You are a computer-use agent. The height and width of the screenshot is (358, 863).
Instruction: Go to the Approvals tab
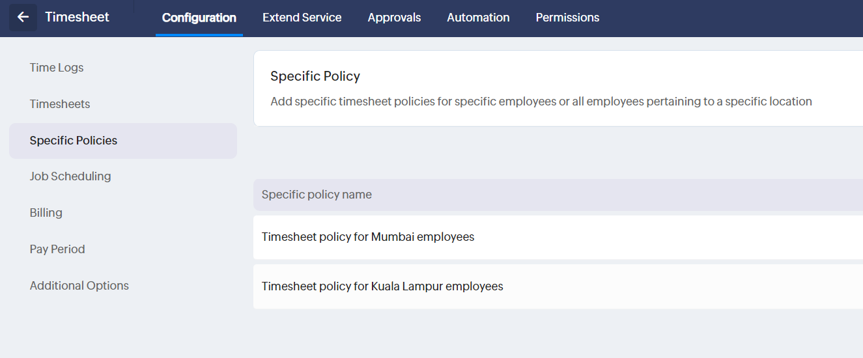[394, 18]
